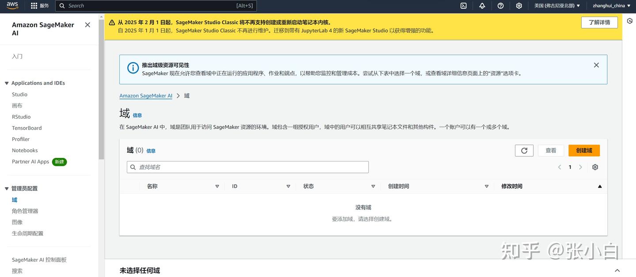The image size is (636, 277).
Task: Open 画布 in sidebar
Action: point(17,105)
